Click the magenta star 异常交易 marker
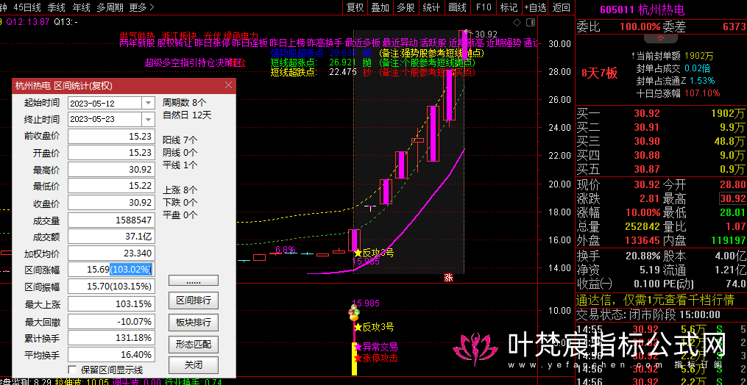 [x=376, y=347]
